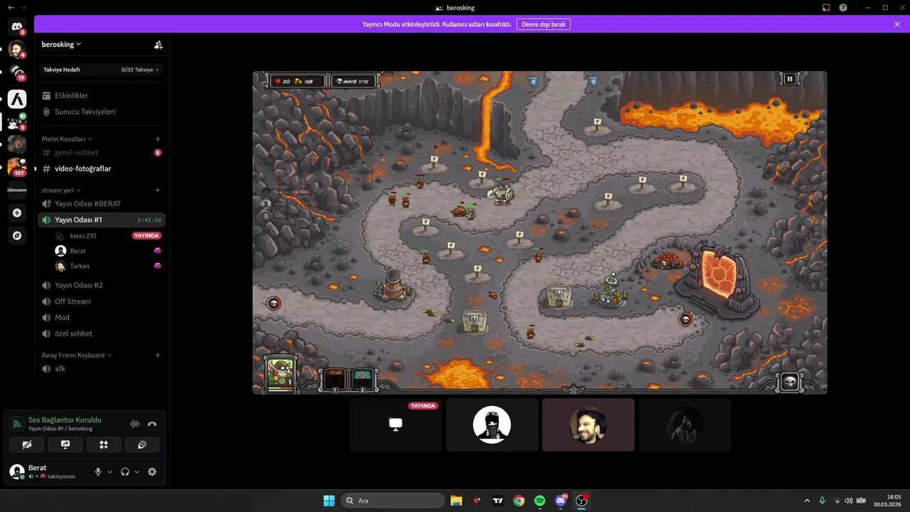Collapse Metin Kanalları category
This screenshot has width=910, height=512.
(67, 139)
